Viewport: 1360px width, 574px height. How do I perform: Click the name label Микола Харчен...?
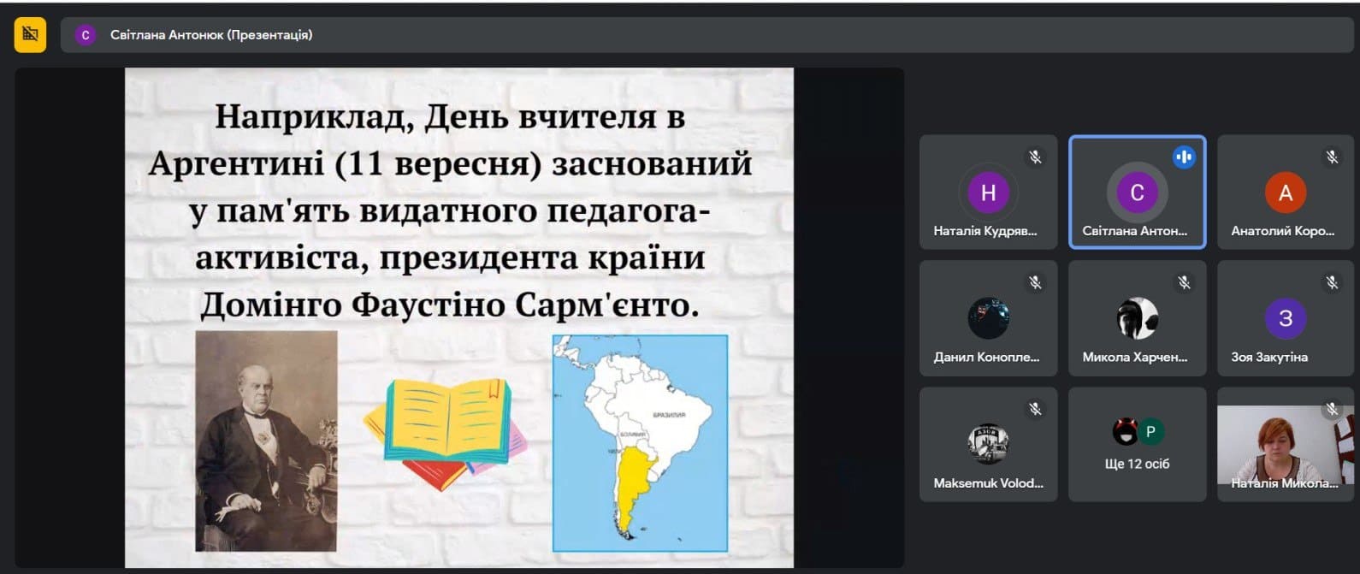pyautogui.click(x=1134, y=358)
